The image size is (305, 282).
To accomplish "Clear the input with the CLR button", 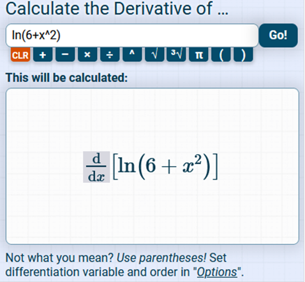I will [x=20, y=55].
